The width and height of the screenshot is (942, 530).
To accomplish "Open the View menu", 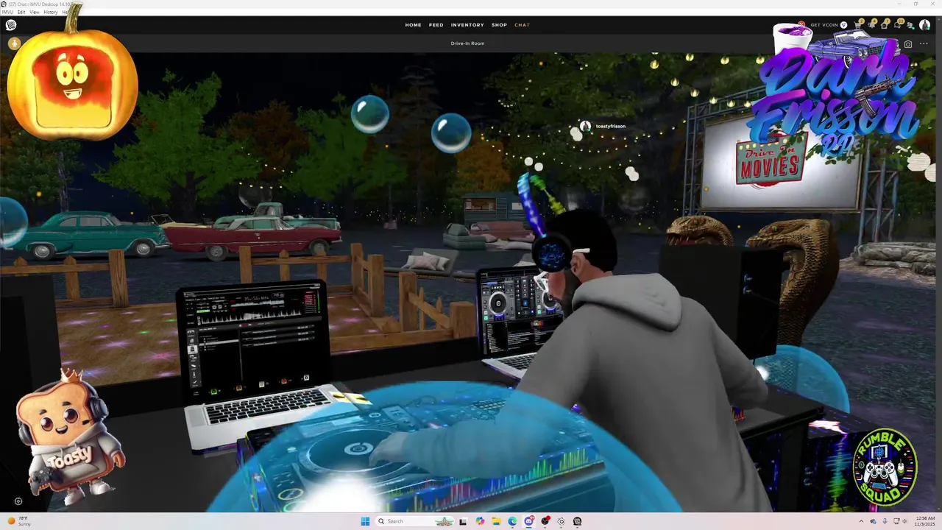I will click(x=35, y=12).
